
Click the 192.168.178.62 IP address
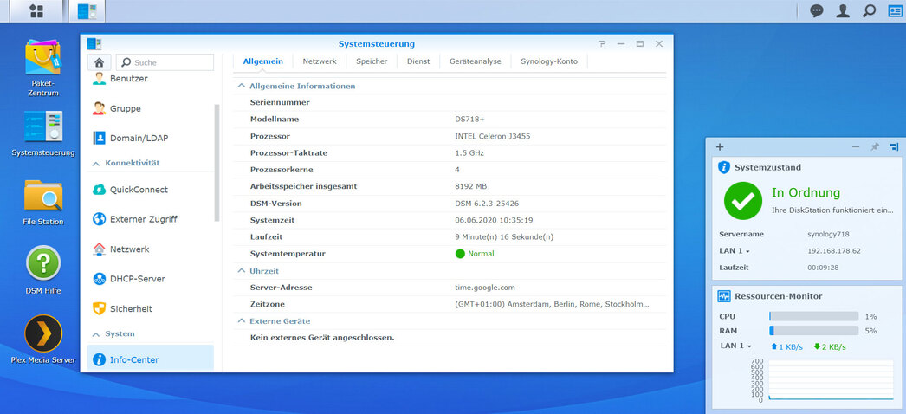point(834,251)
